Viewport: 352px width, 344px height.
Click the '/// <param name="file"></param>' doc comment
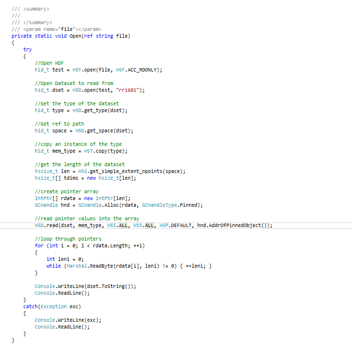[57, 29]
